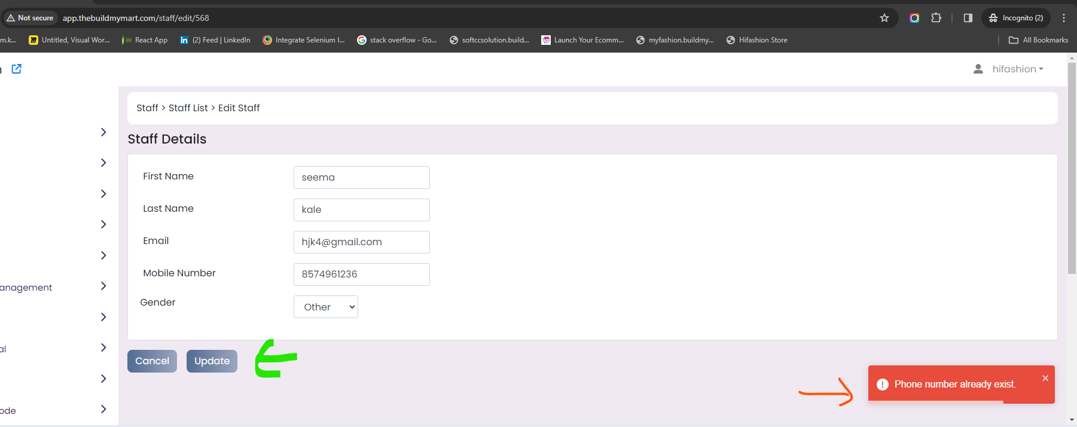Viewport: 1077px width, 427px height.
Task: Click the Incognito (2) indicator
Action: click(1016, 18)
